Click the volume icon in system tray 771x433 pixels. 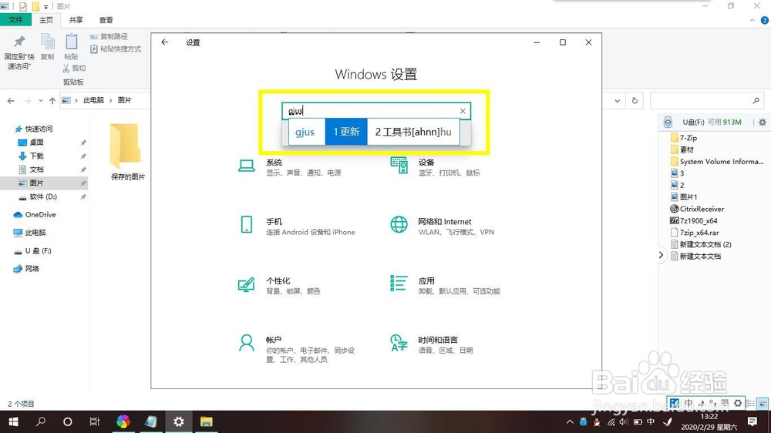point(624,421)
